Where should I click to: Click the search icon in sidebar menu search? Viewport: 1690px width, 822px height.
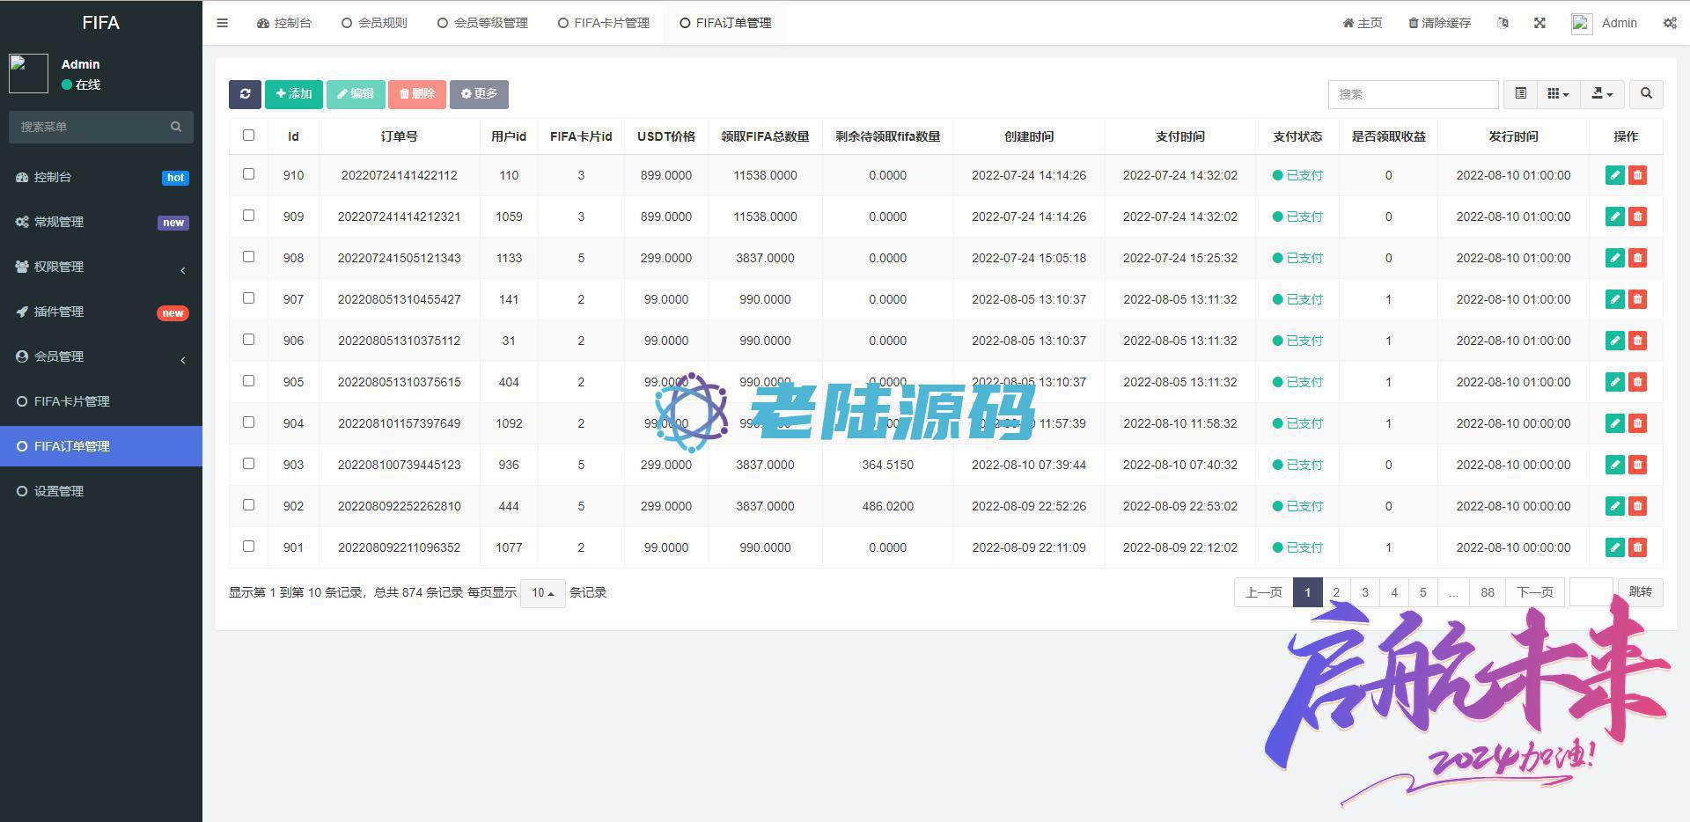(x=176, y=127)
